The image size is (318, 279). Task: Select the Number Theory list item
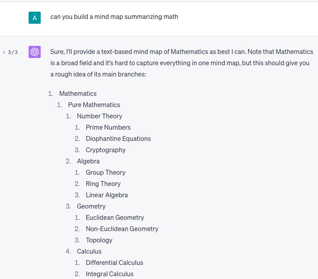click(100, 116)
